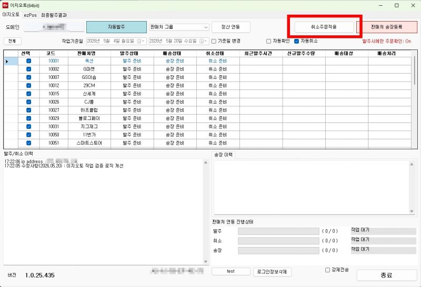Click the 발주/취소 이력 log scroll-down arrow
The image size is (421, 287).
pos(206,262)
